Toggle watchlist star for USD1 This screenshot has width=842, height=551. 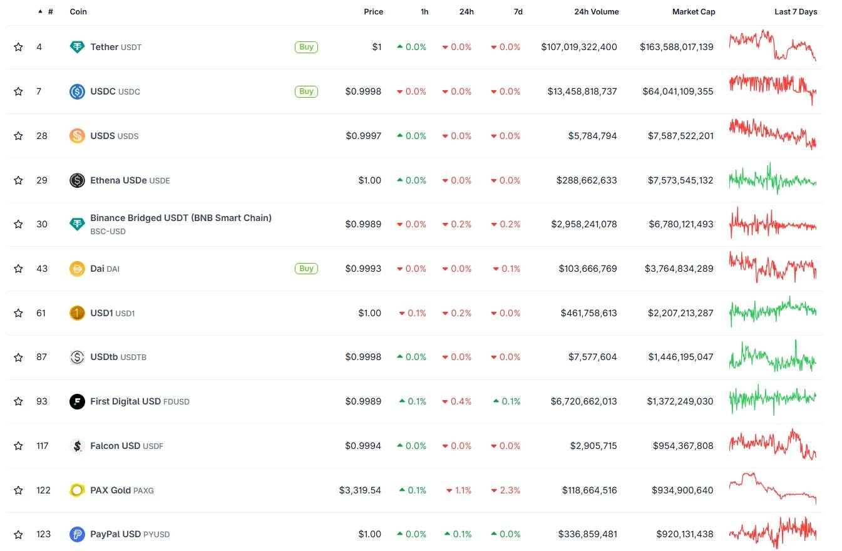pos(18,313)
